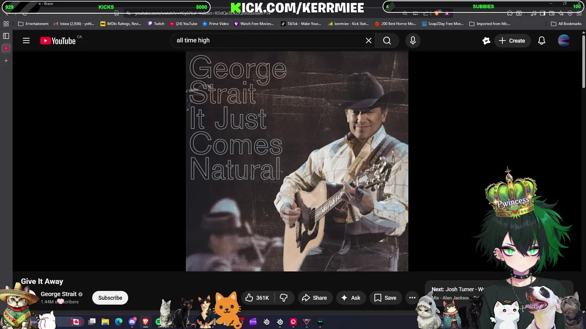Like the video with 361K likes
Screen dimensions: 586x329
coord(257,298)
